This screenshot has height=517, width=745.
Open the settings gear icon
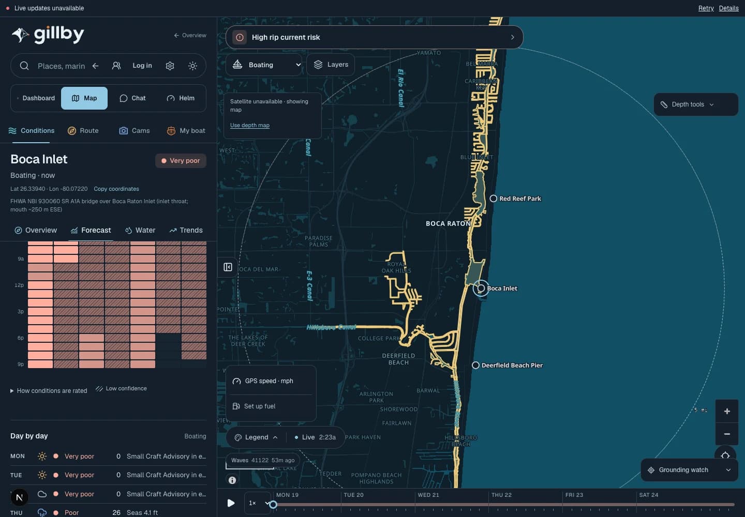[x=170, y=66]
